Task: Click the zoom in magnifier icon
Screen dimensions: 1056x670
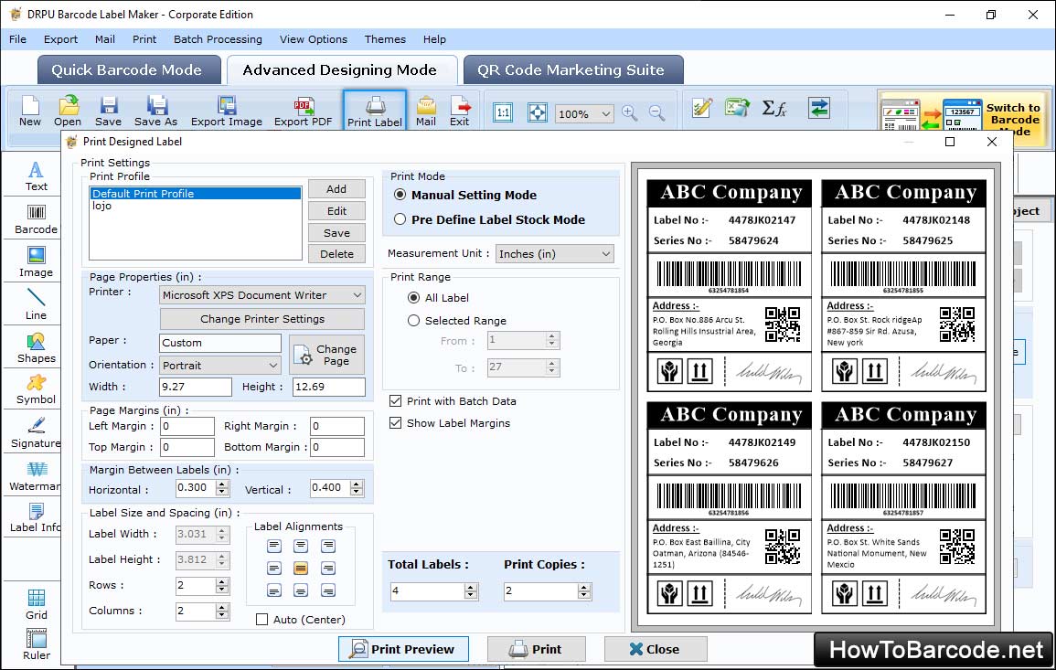Action: tap(630, 112)
